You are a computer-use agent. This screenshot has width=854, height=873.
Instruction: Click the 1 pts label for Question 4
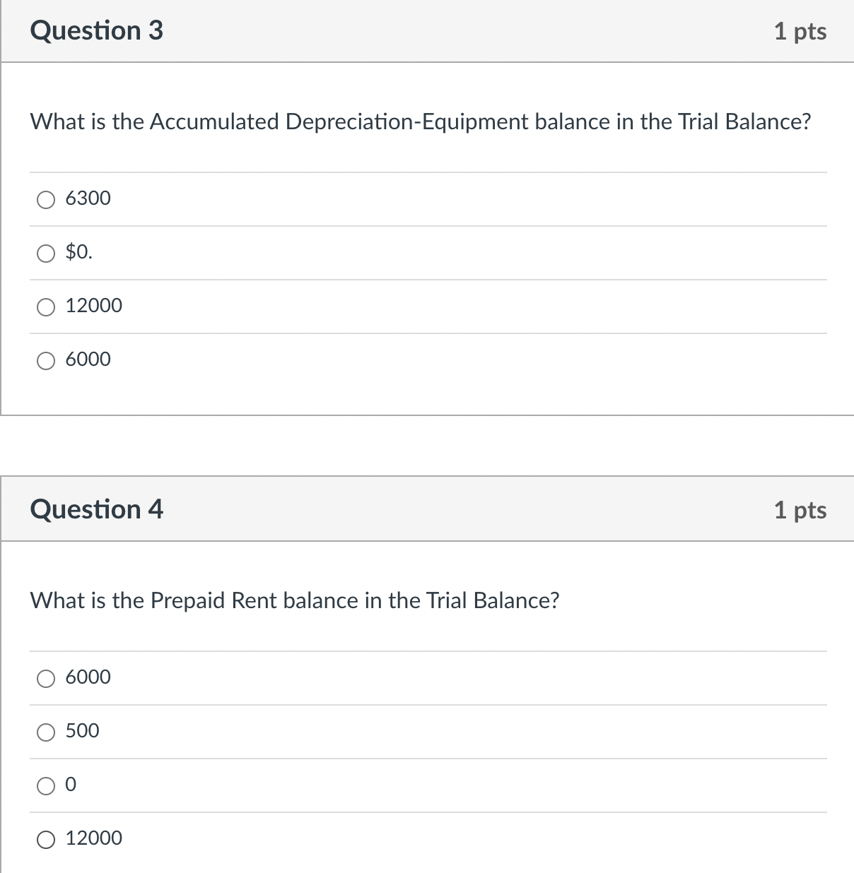point(800,510)
